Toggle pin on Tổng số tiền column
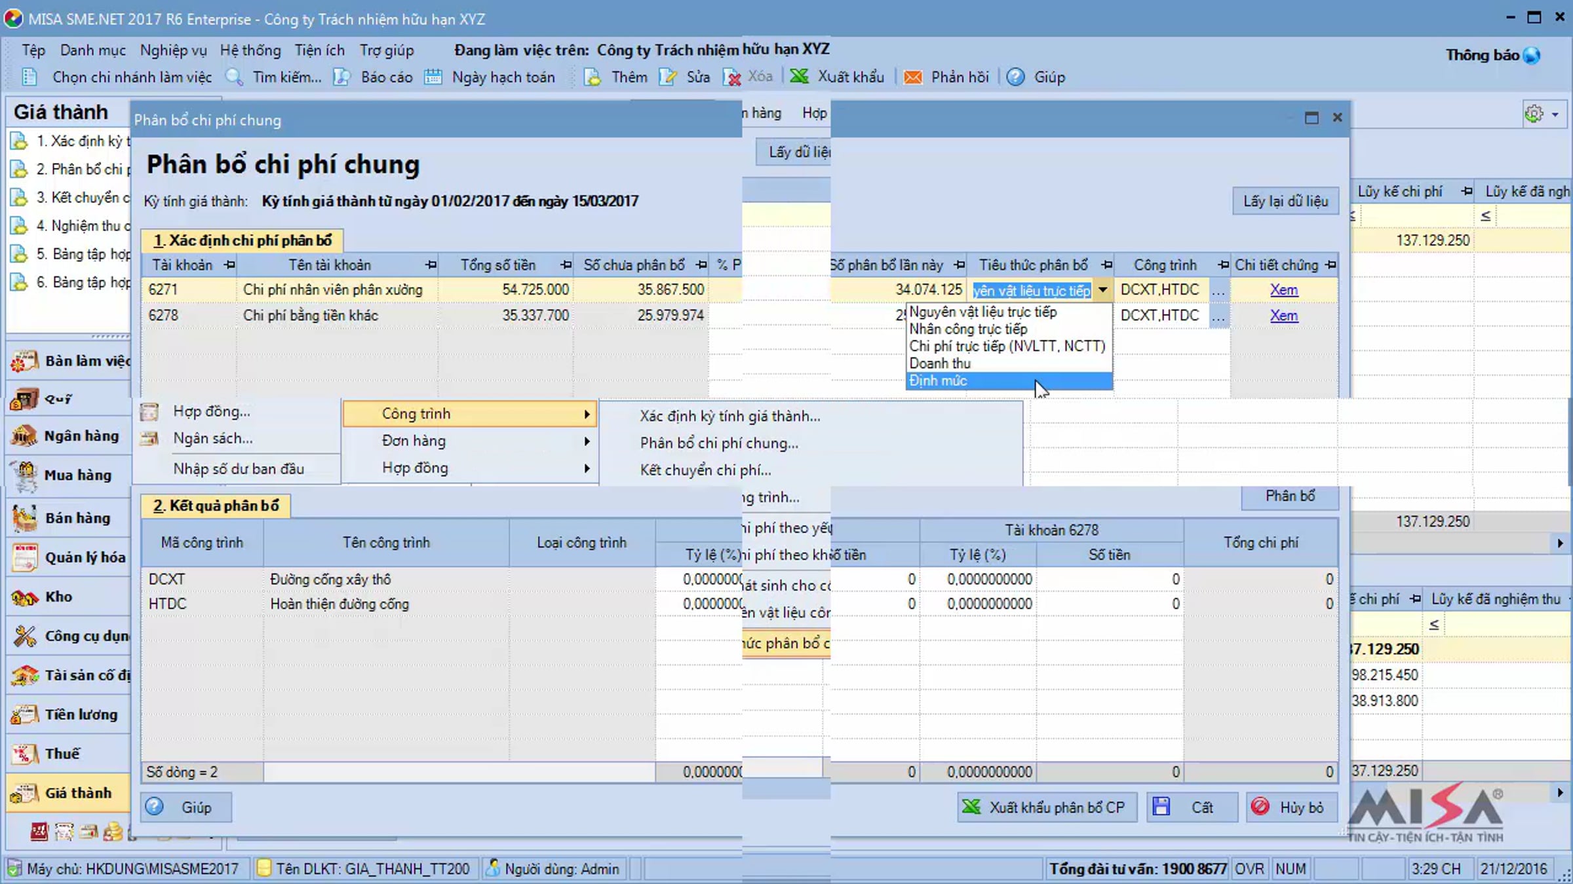This screenshot has width=1573, height=884. (566, 265)
